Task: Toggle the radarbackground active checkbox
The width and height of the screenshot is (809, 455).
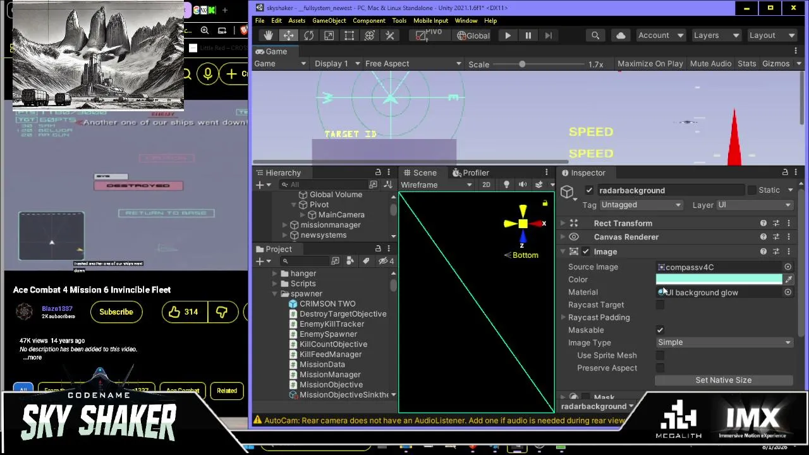Action: click(x=589, y=190)
